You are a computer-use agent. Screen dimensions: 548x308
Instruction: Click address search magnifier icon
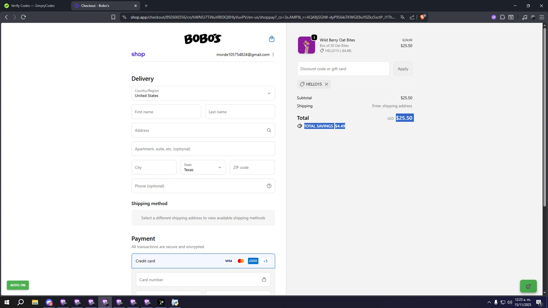click(x=269, y=130)
